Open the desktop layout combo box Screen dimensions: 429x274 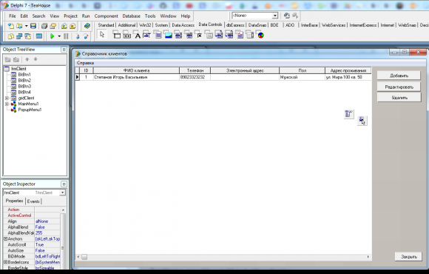(255, 16)
